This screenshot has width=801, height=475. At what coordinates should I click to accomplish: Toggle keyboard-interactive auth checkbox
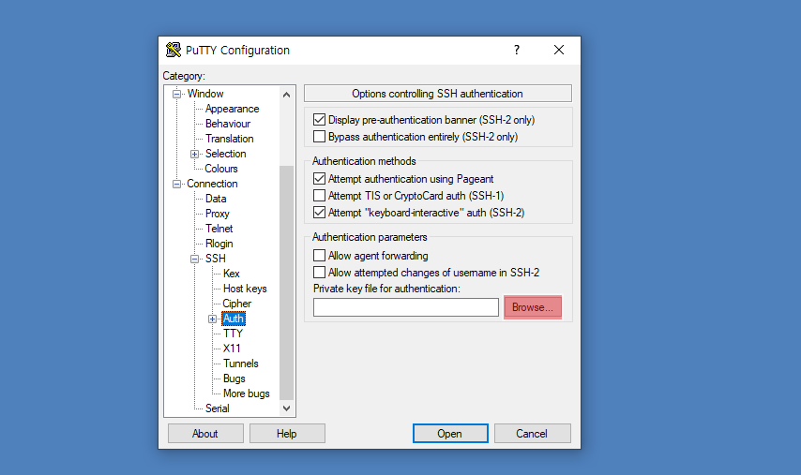click(319, 213)
